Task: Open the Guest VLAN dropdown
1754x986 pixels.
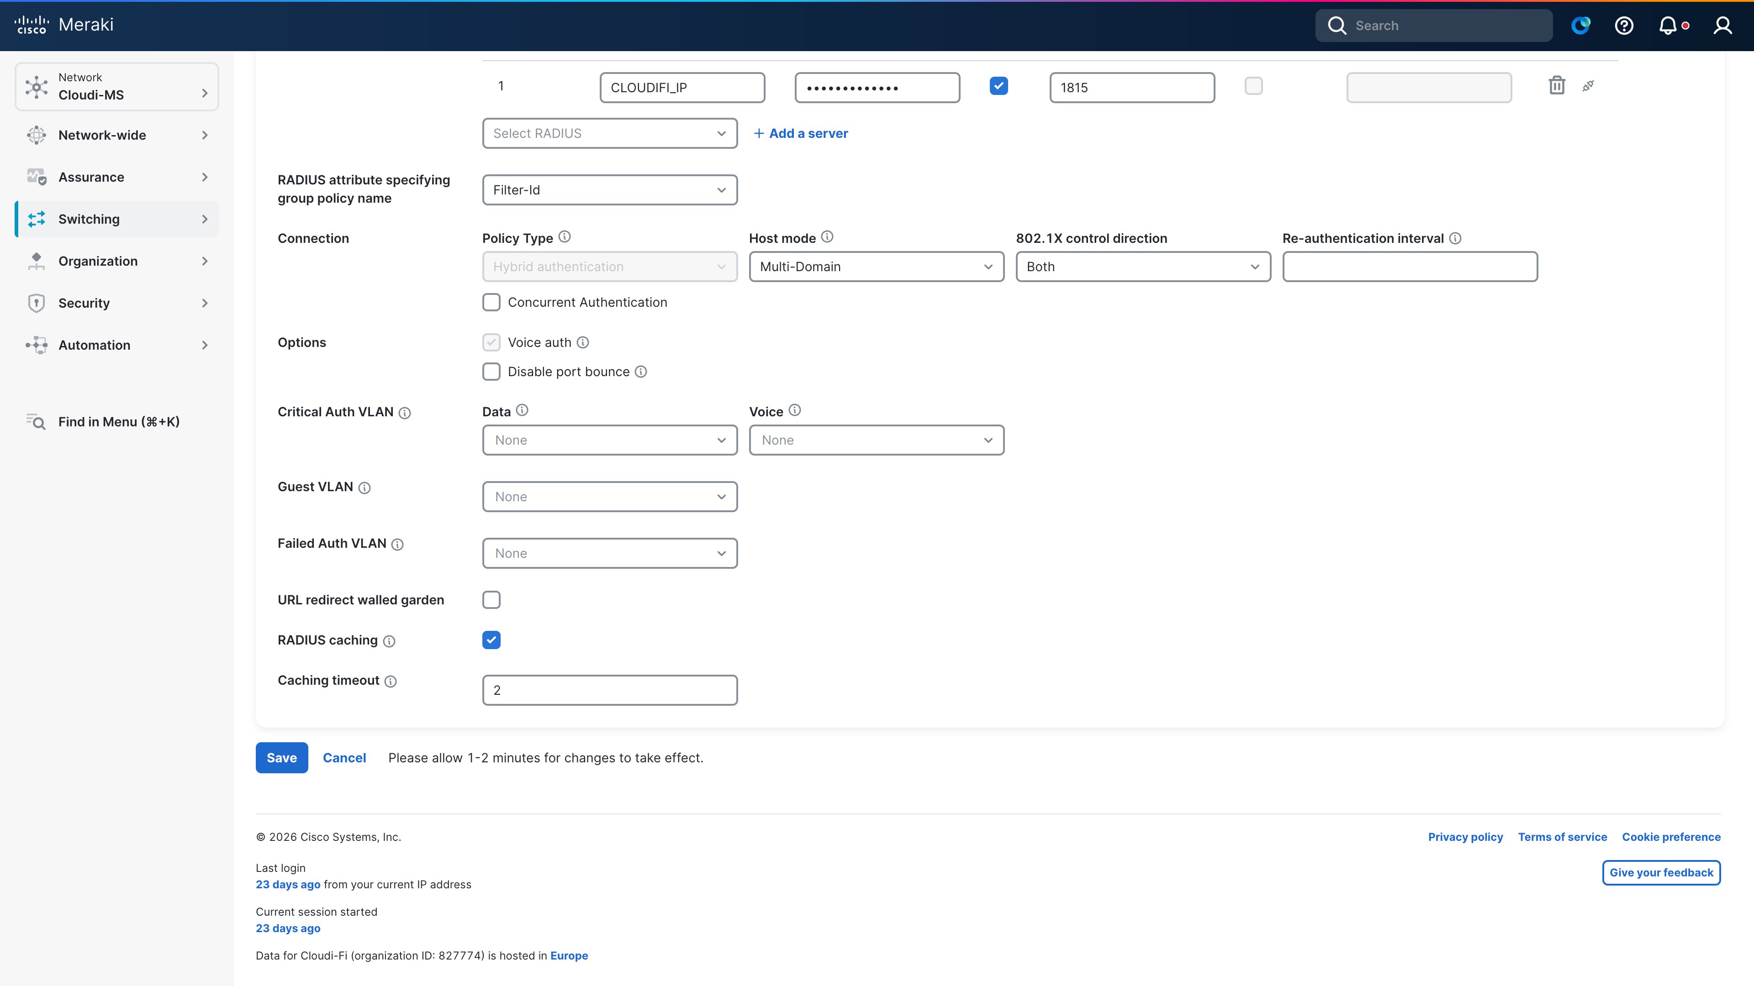Action: [x=609, y=497]
